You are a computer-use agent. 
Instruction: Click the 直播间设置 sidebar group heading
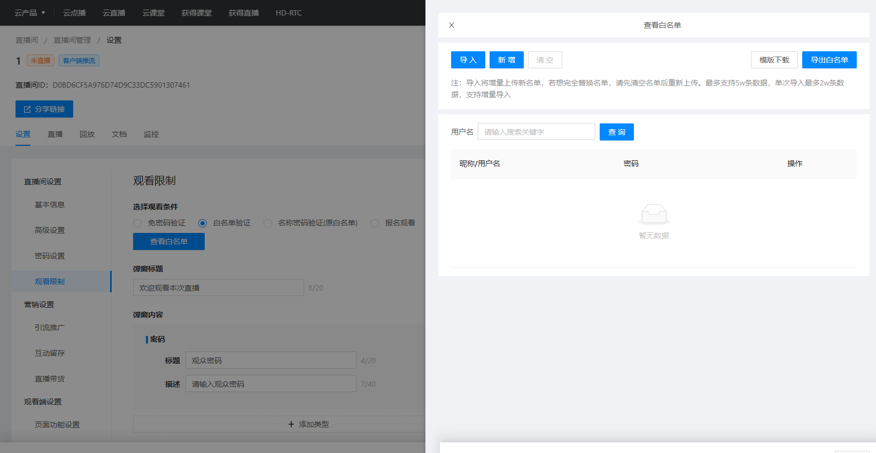[43, 182]
